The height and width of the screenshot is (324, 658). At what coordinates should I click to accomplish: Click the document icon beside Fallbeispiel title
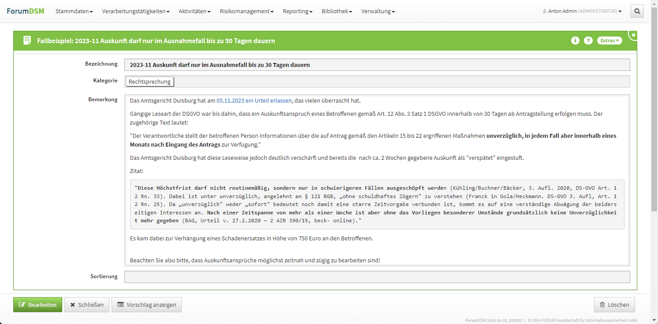click(x=27, y=40)
